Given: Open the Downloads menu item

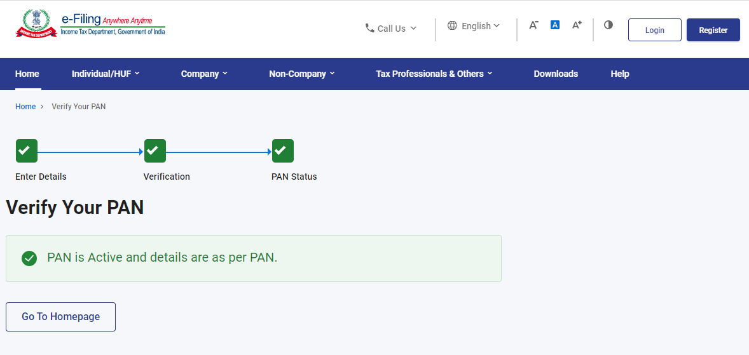Looking at the screenshot, I should tap(556, 74).
